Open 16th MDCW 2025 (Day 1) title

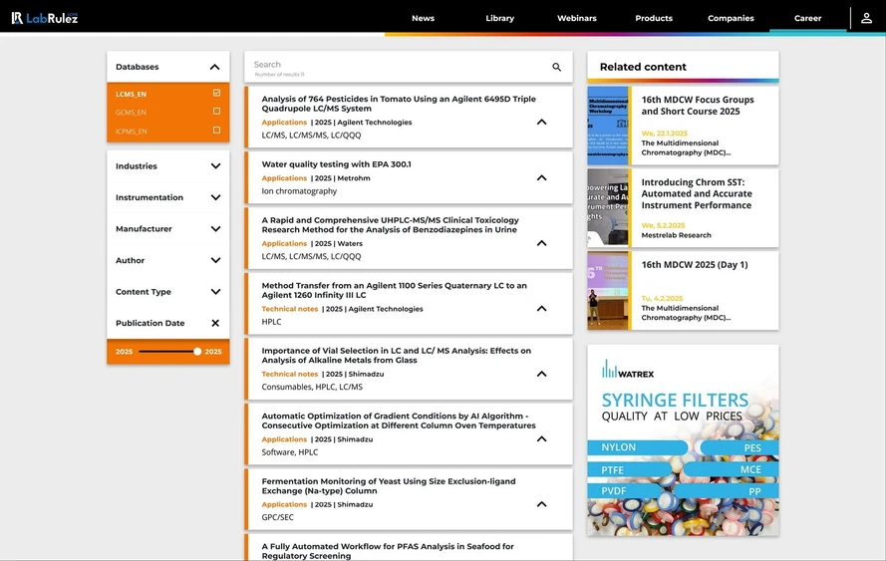(x=695, y=265)
